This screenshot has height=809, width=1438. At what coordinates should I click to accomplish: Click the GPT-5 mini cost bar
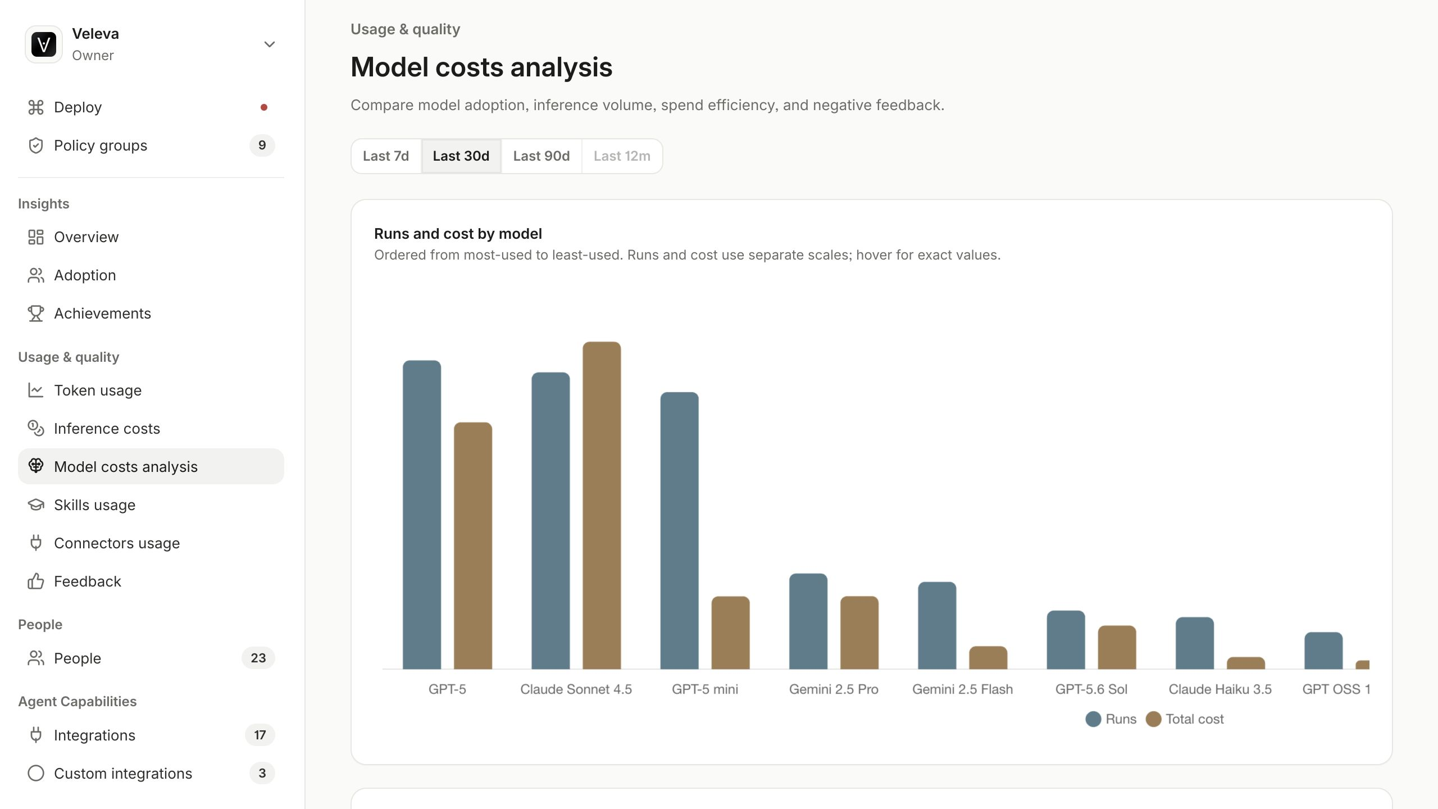click(731, 633)
